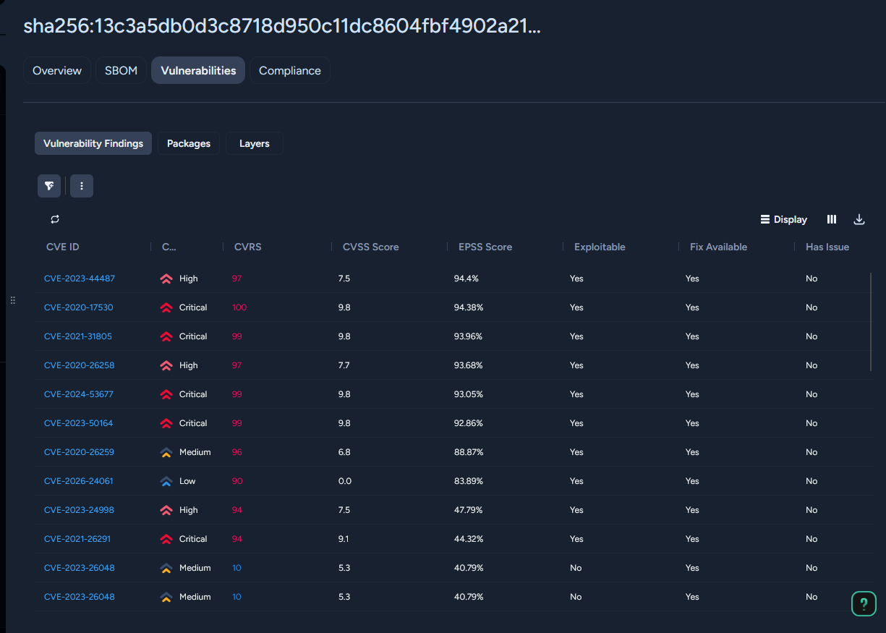The image size is (886, 633).
Task: Sort by Has Issue column header
Action: point(827,247)
